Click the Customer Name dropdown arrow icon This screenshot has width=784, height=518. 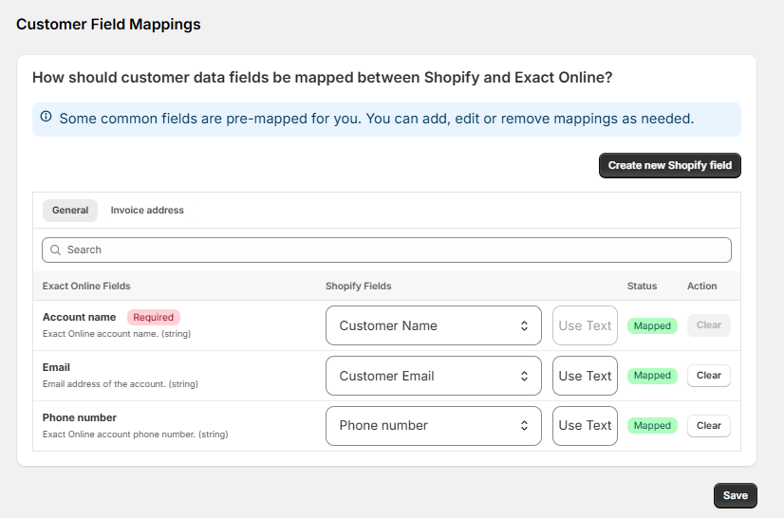[524, 326]
